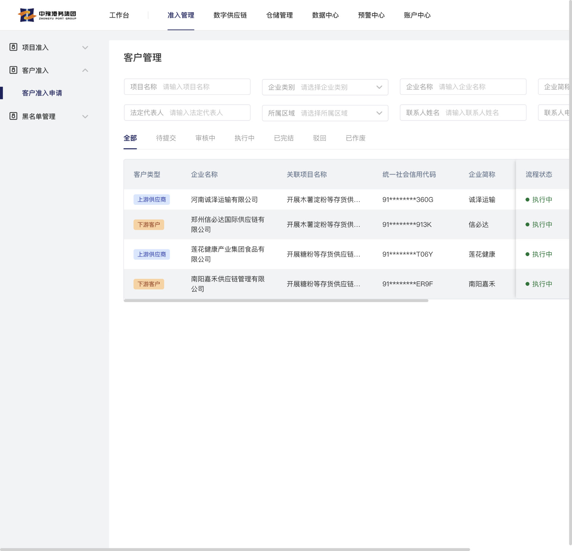This screenshot has width=572, height=551.
Task: Open 仓储管理 in the top navigation
Action: coord(279,15)
